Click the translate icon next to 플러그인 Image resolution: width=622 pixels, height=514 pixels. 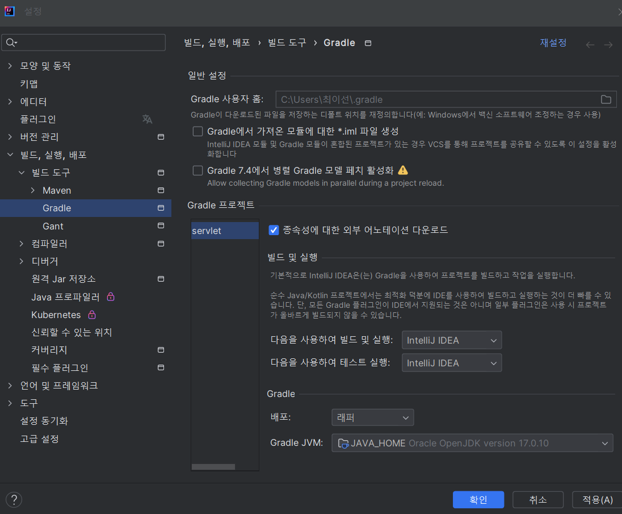(x=147, y=119)
